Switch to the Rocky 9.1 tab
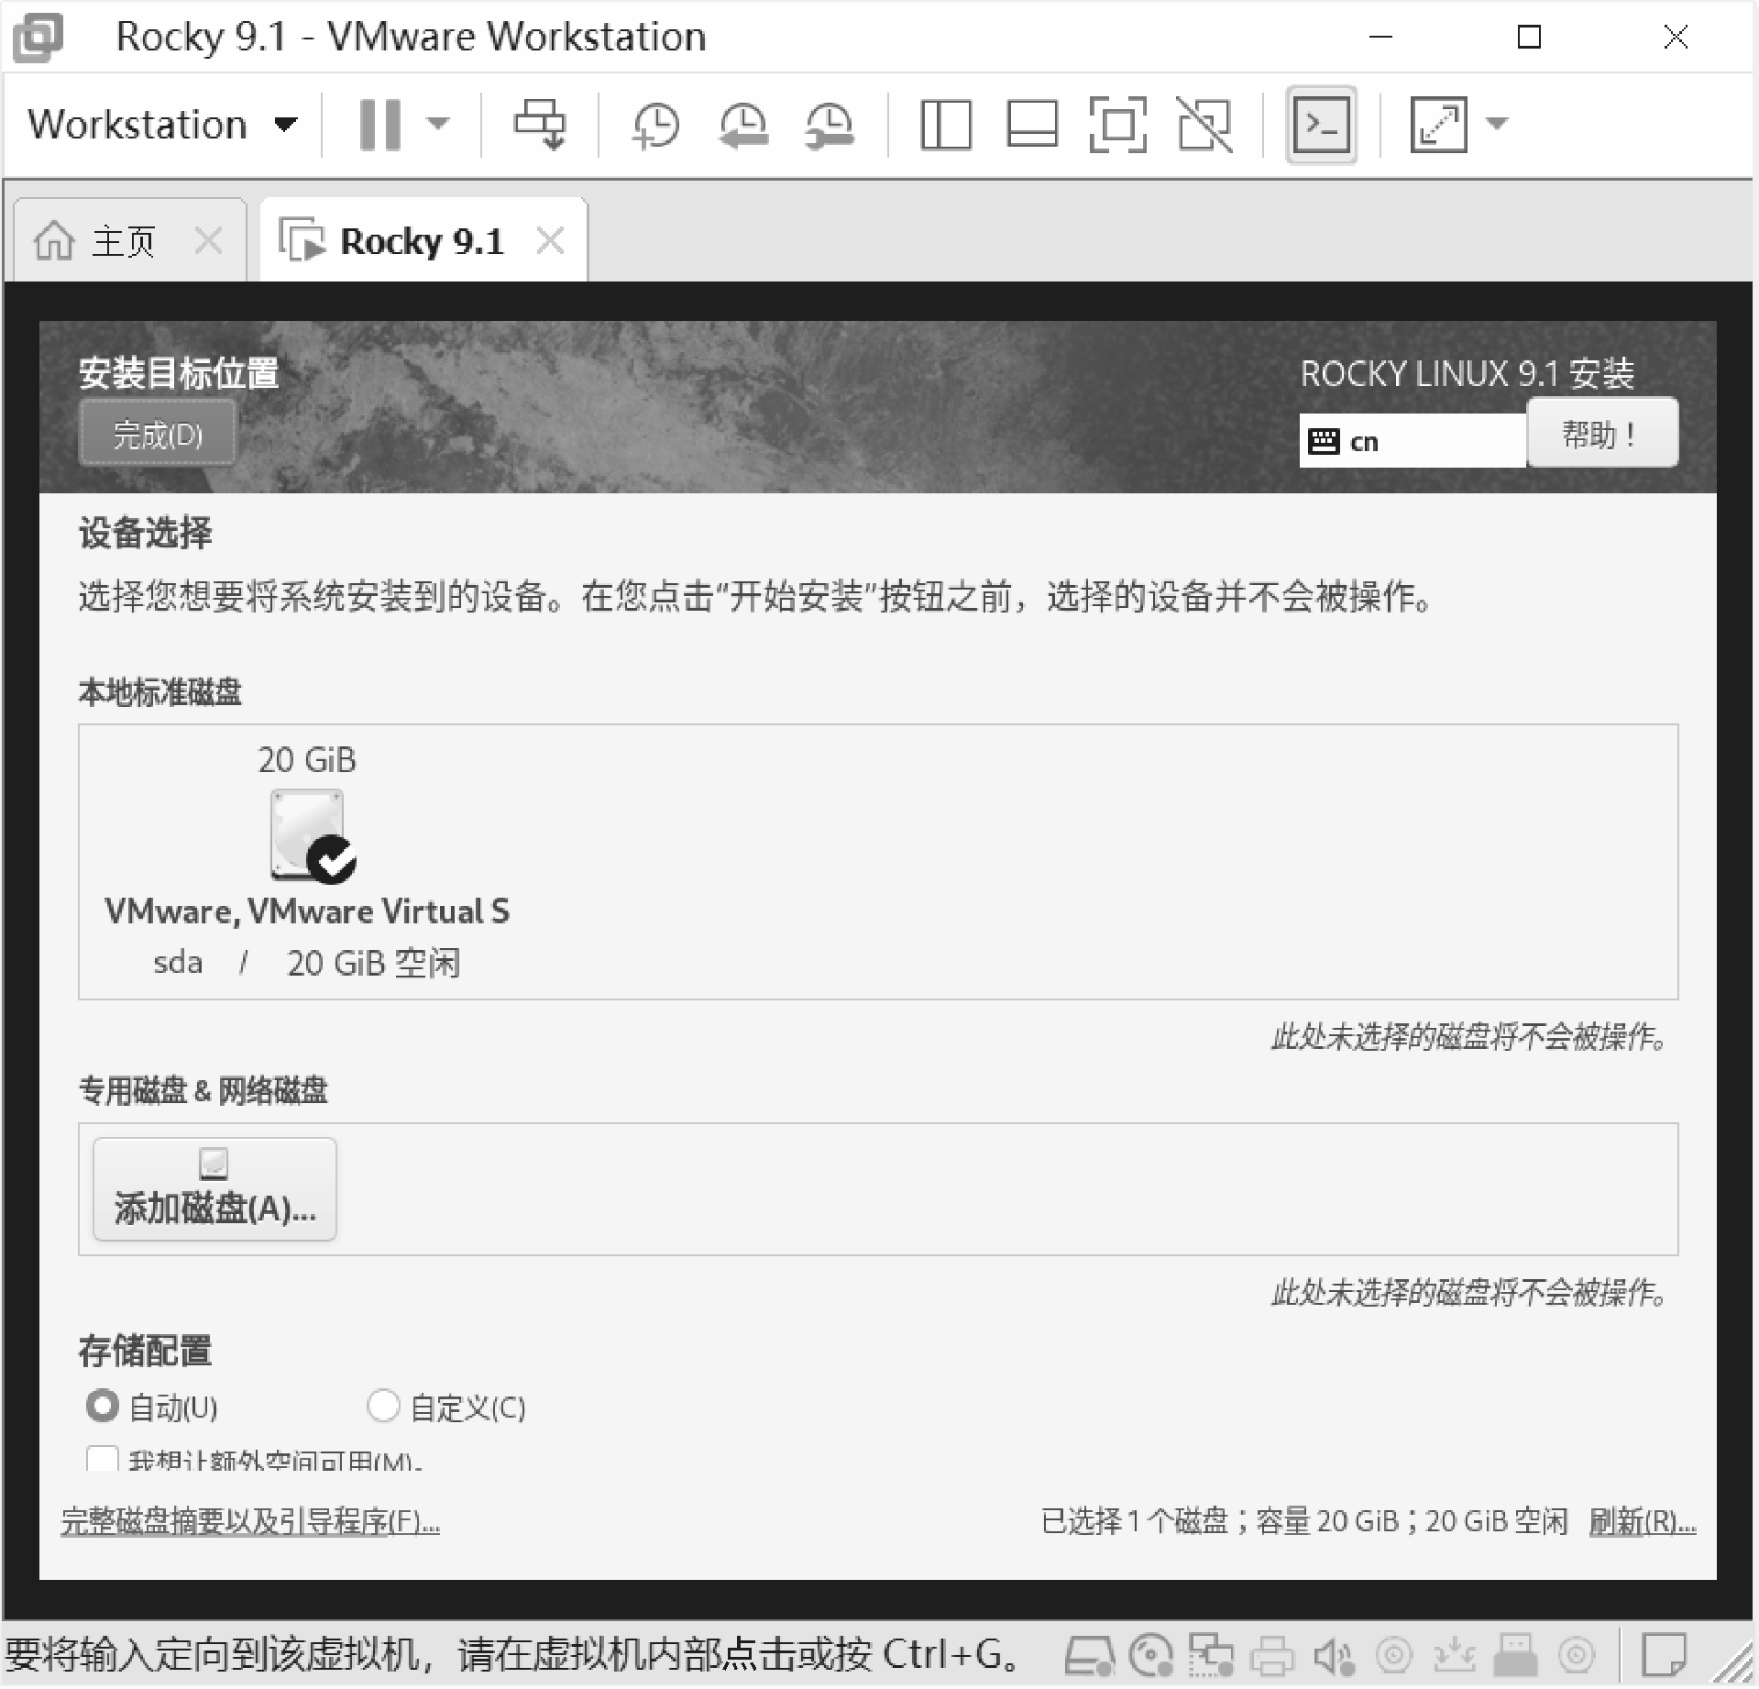The width and height of the screenshot is (1759, 1689). [408, 242]
